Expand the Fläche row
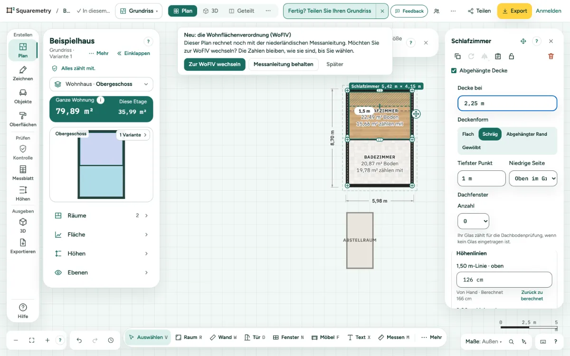The image size is (570, 356). click(x=101, y=234)
